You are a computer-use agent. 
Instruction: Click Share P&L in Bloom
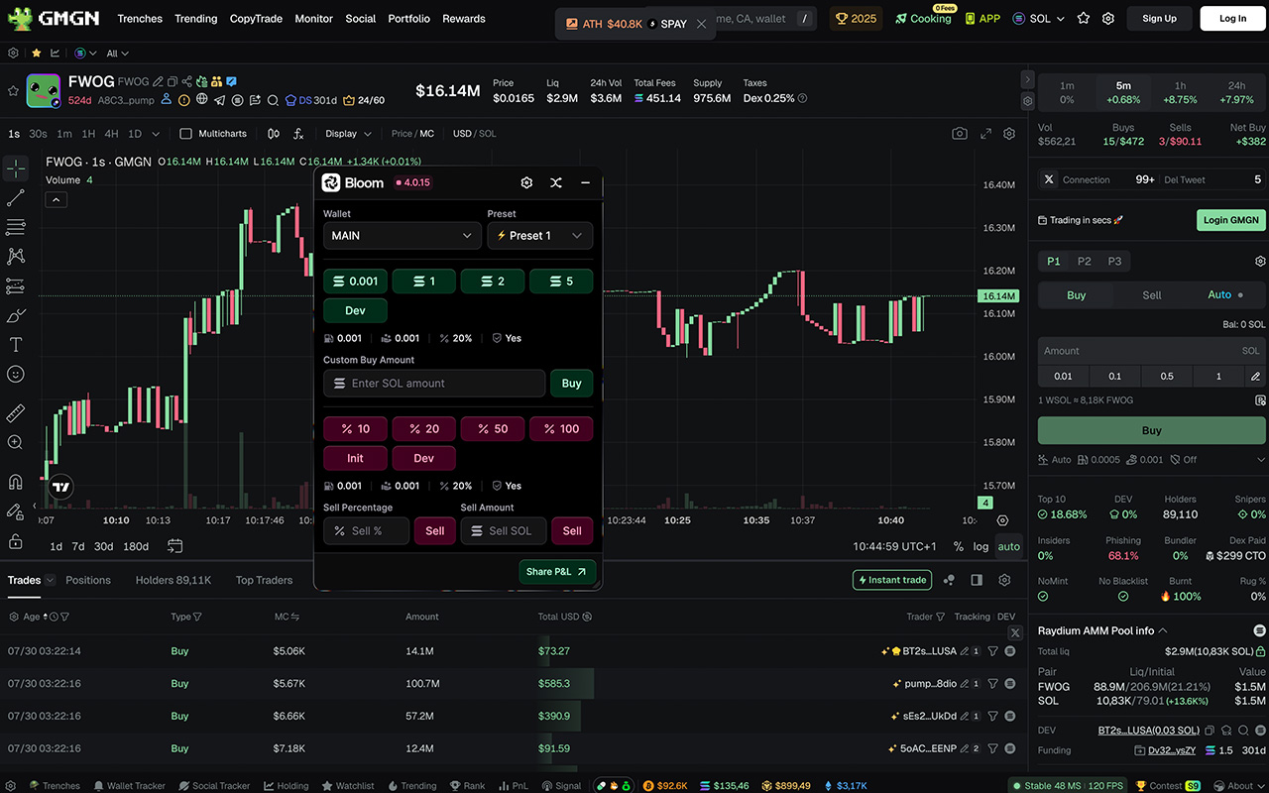(x=557, y=572)
